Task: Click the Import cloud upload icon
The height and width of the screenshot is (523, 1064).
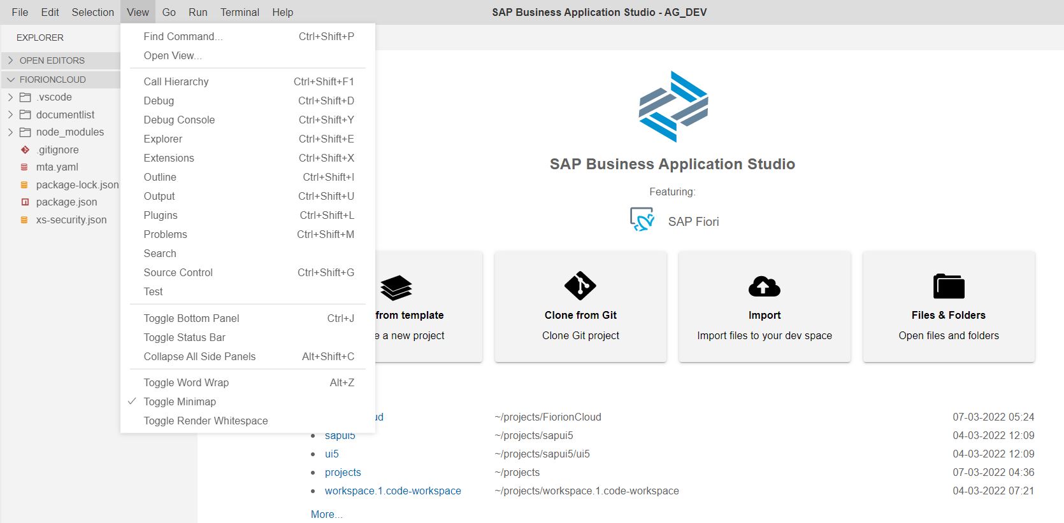Action: 764,286
